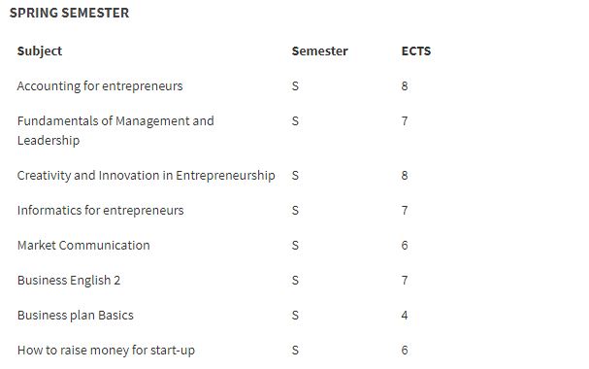The height and width of the screenshot is (369, 589).
Task: Click semester S for Creativity and Innovation
Action: pos(295,176)
